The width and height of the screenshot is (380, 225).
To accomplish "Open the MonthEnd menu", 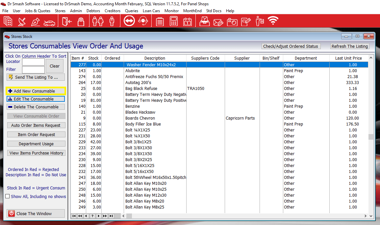I will pyautogui.click(x=192, y=11).
